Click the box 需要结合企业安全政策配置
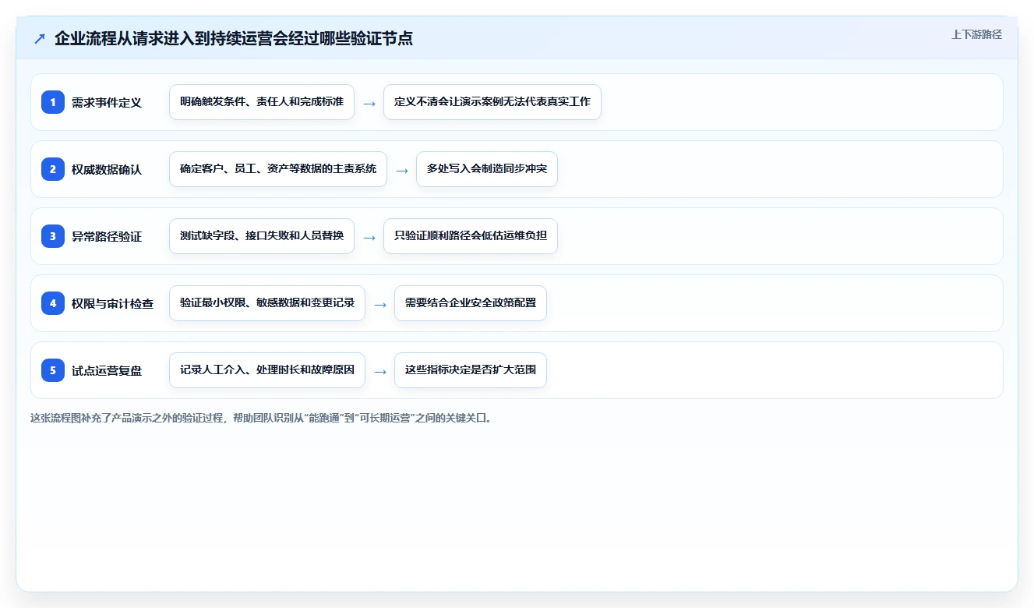The width and height of the screenshot is (1034, 608). [x=471, y=303]
